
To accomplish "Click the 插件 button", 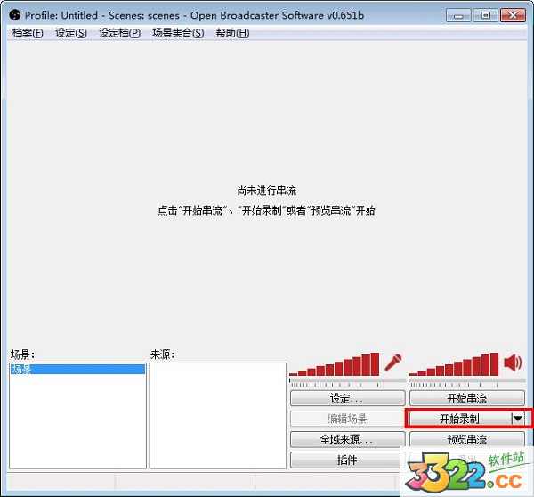I will (346, 460).
